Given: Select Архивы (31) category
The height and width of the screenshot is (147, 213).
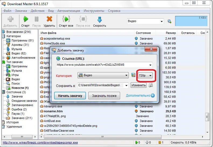Looking at the screenshot, I should (20, 45).
